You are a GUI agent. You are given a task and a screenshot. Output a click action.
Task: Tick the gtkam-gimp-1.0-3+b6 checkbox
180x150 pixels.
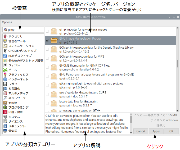47,85
